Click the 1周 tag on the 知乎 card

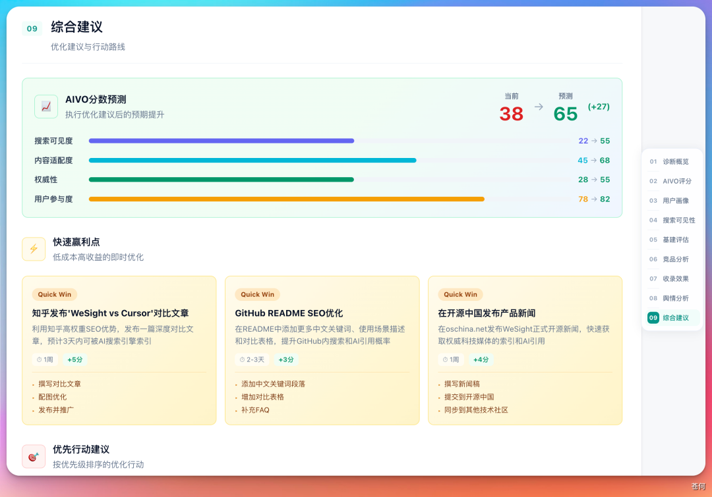click(x=45, y=359)
